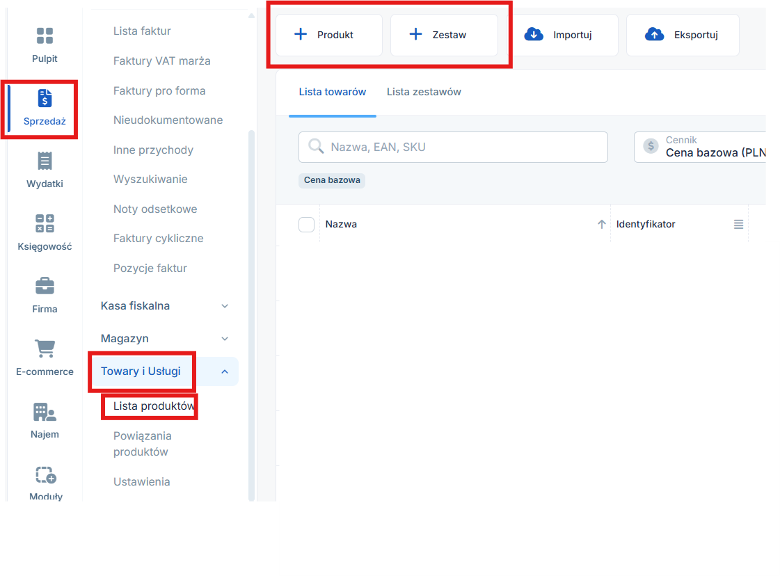780x576 pixels.
Task: Open the Najem building icon
Action: point(45,412)
